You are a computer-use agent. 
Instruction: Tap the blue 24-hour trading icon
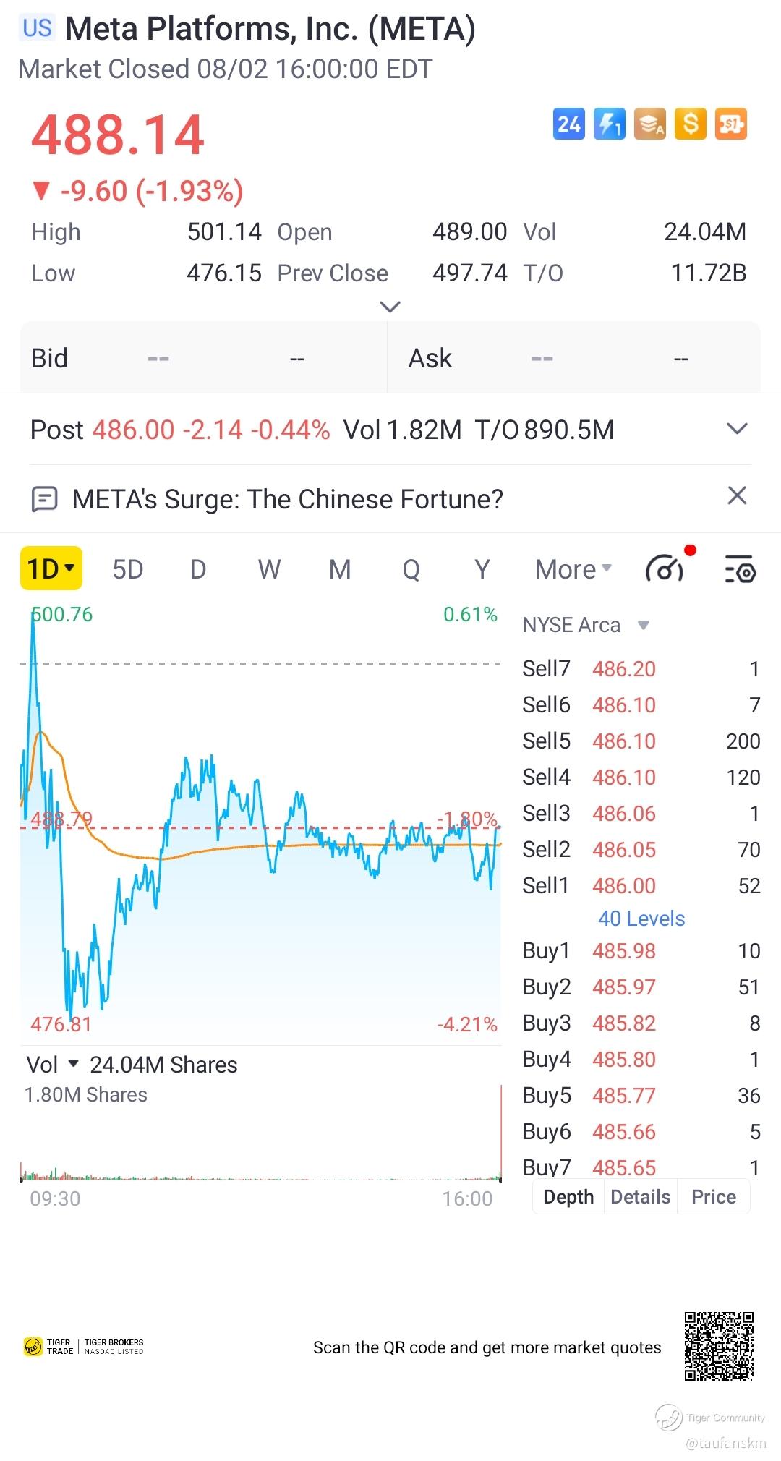[568, 124]
